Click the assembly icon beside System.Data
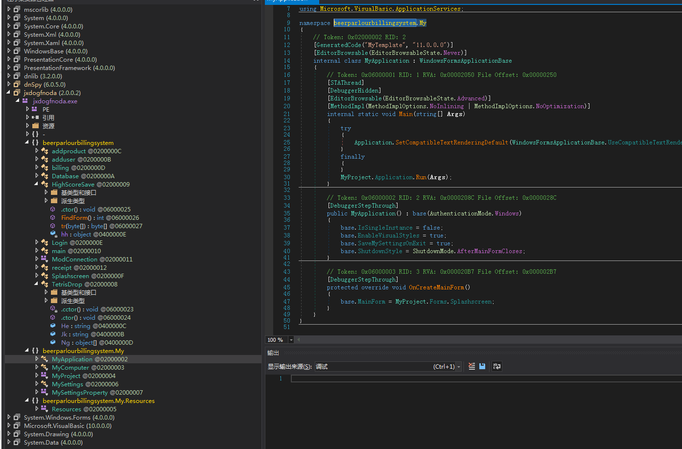The width and height of the screenshot is (682, 449). pyautogui.click(x=17, y=442)
